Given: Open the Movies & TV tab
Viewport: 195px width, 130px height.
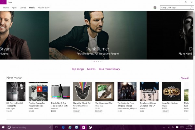Looking at the screenshot, I should click(44, 7).
